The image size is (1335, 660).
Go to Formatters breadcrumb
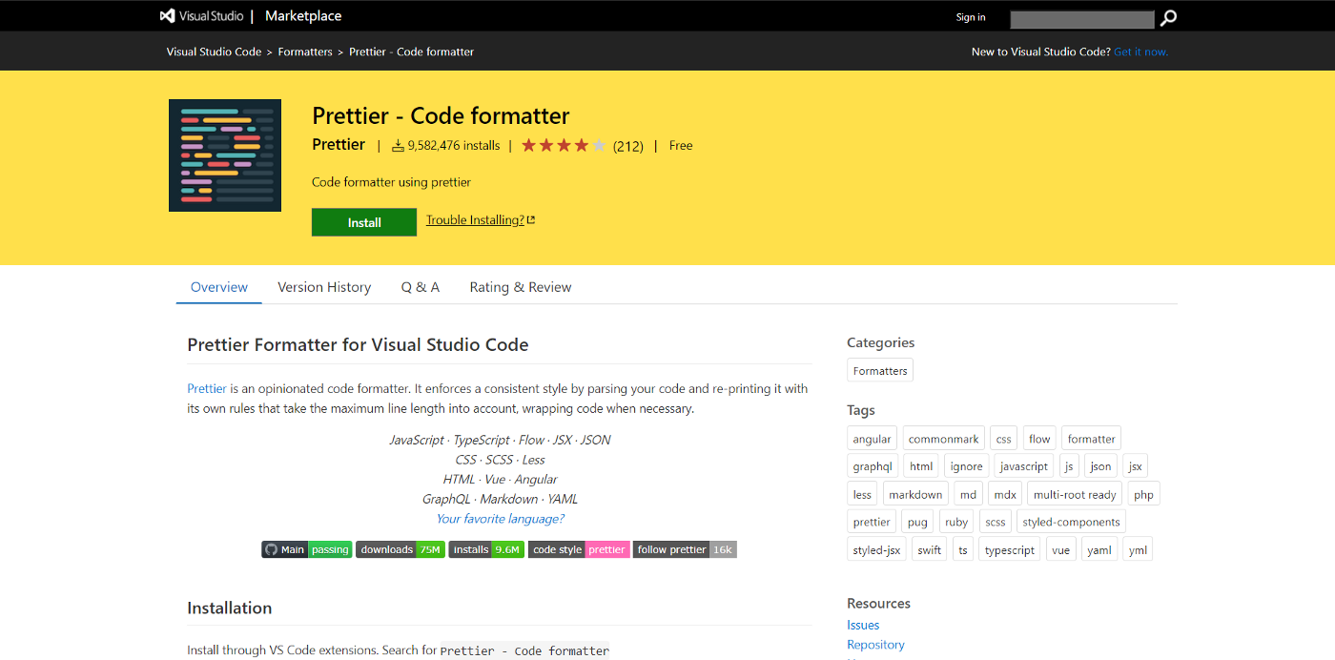click(x=305, y=52)
